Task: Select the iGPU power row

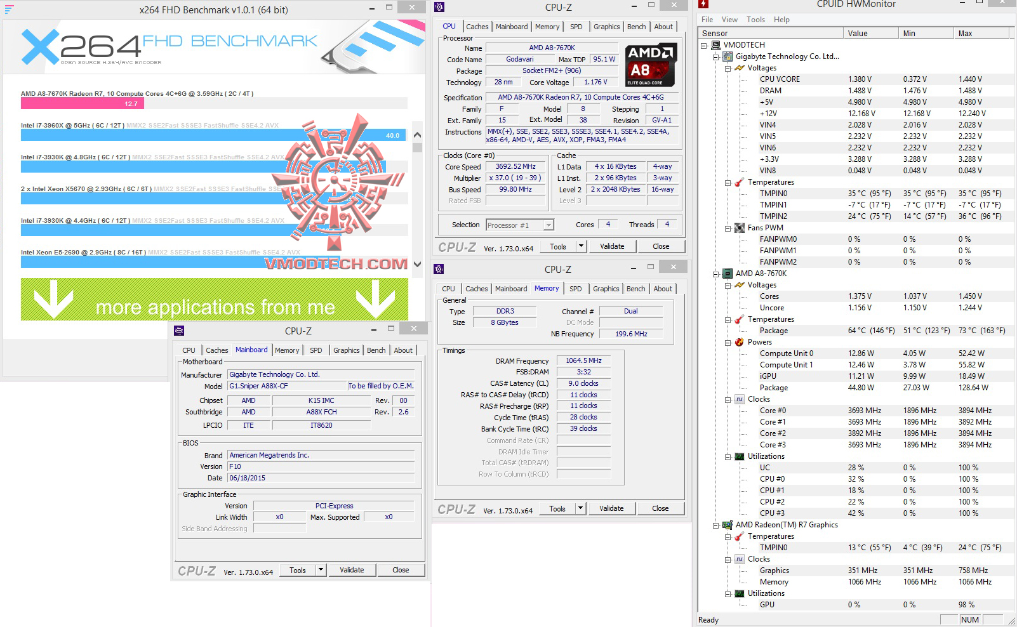Action: point(856,376)
